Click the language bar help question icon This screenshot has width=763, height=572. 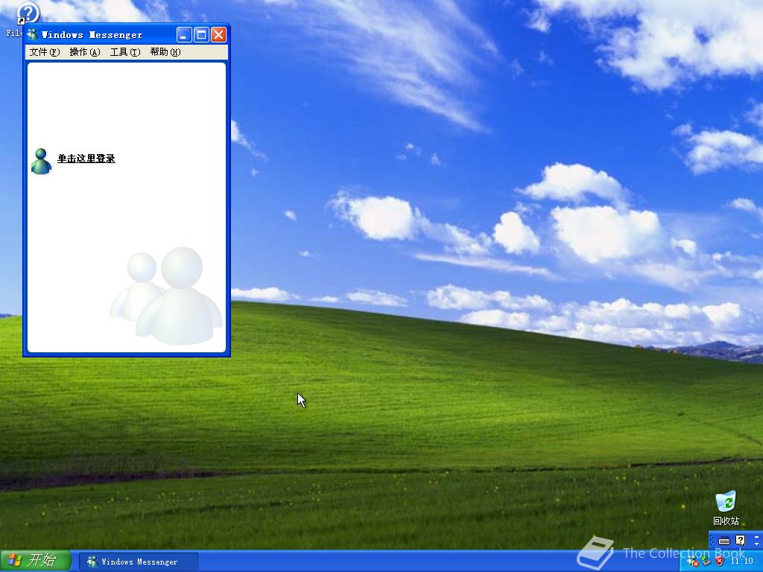[x=741, y=541]
